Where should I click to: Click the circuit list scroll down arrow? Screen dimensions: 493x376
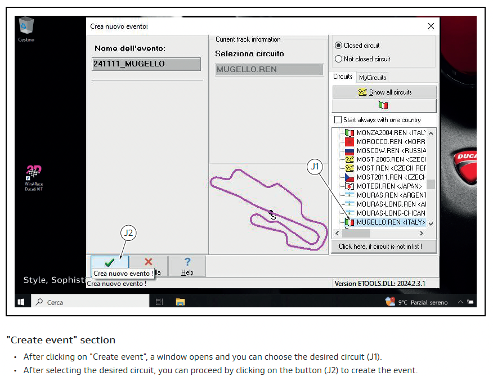pyautogui.click(x=431, y=223)
